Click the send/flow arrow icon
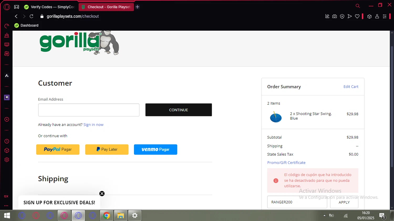394x221 pixels. pos(350,16)
